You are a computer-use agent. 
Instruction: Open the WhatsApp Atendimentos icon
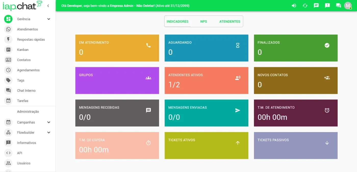point(8,29)
